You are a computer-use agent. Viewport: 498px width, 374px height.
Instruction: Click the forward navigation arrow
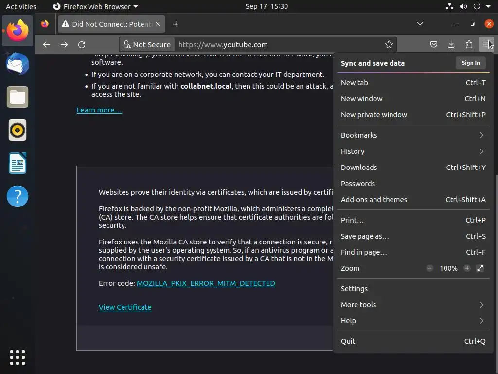pos(64,44)
